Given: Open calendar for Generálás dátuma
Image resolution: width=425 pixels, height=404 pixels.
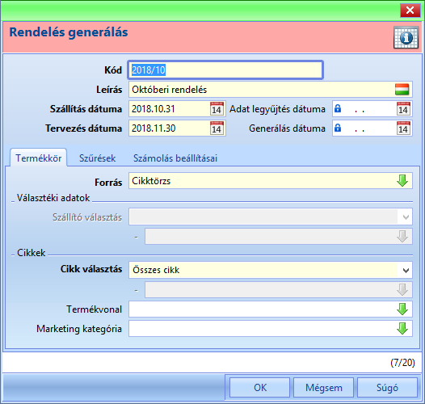Looking at the screenshot, I should pyautogui.click(x=403, y=128).
